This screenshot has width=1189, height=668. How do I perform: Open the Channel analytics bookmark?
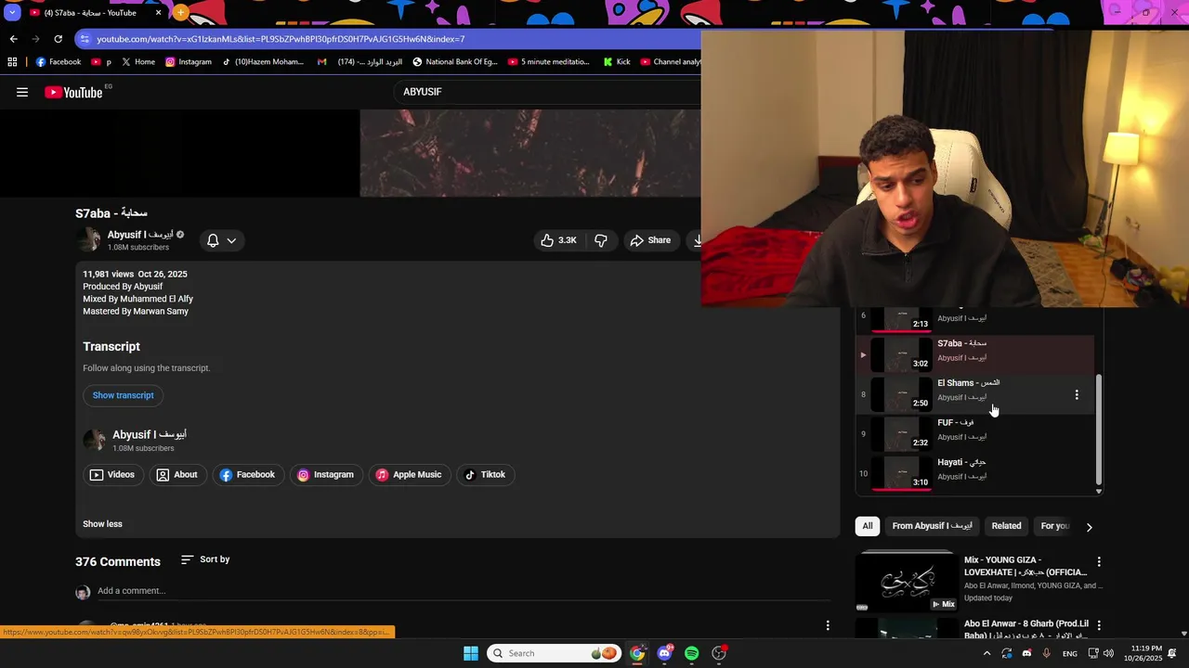(x=670, y=62)
